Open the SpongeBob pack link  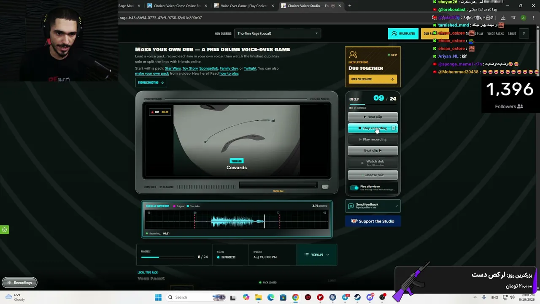[x=208, y=68]
